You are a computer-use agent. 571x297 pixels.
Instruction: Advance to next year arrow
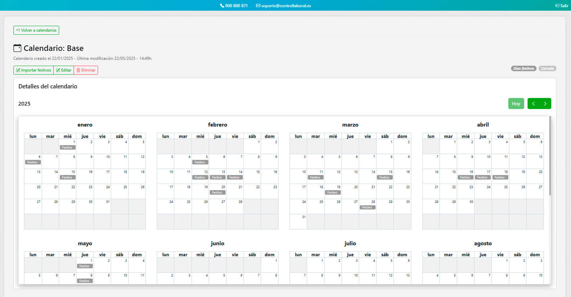pyautogui.click(x=545, y=103)
